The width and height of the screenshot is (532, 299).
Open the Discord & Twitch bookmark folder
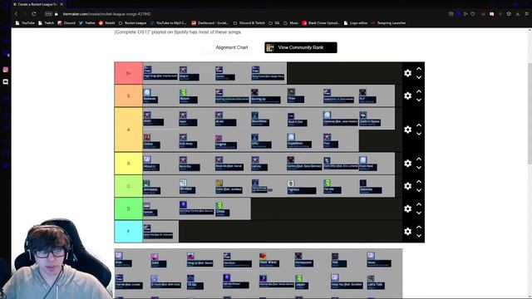pos(249,23)
